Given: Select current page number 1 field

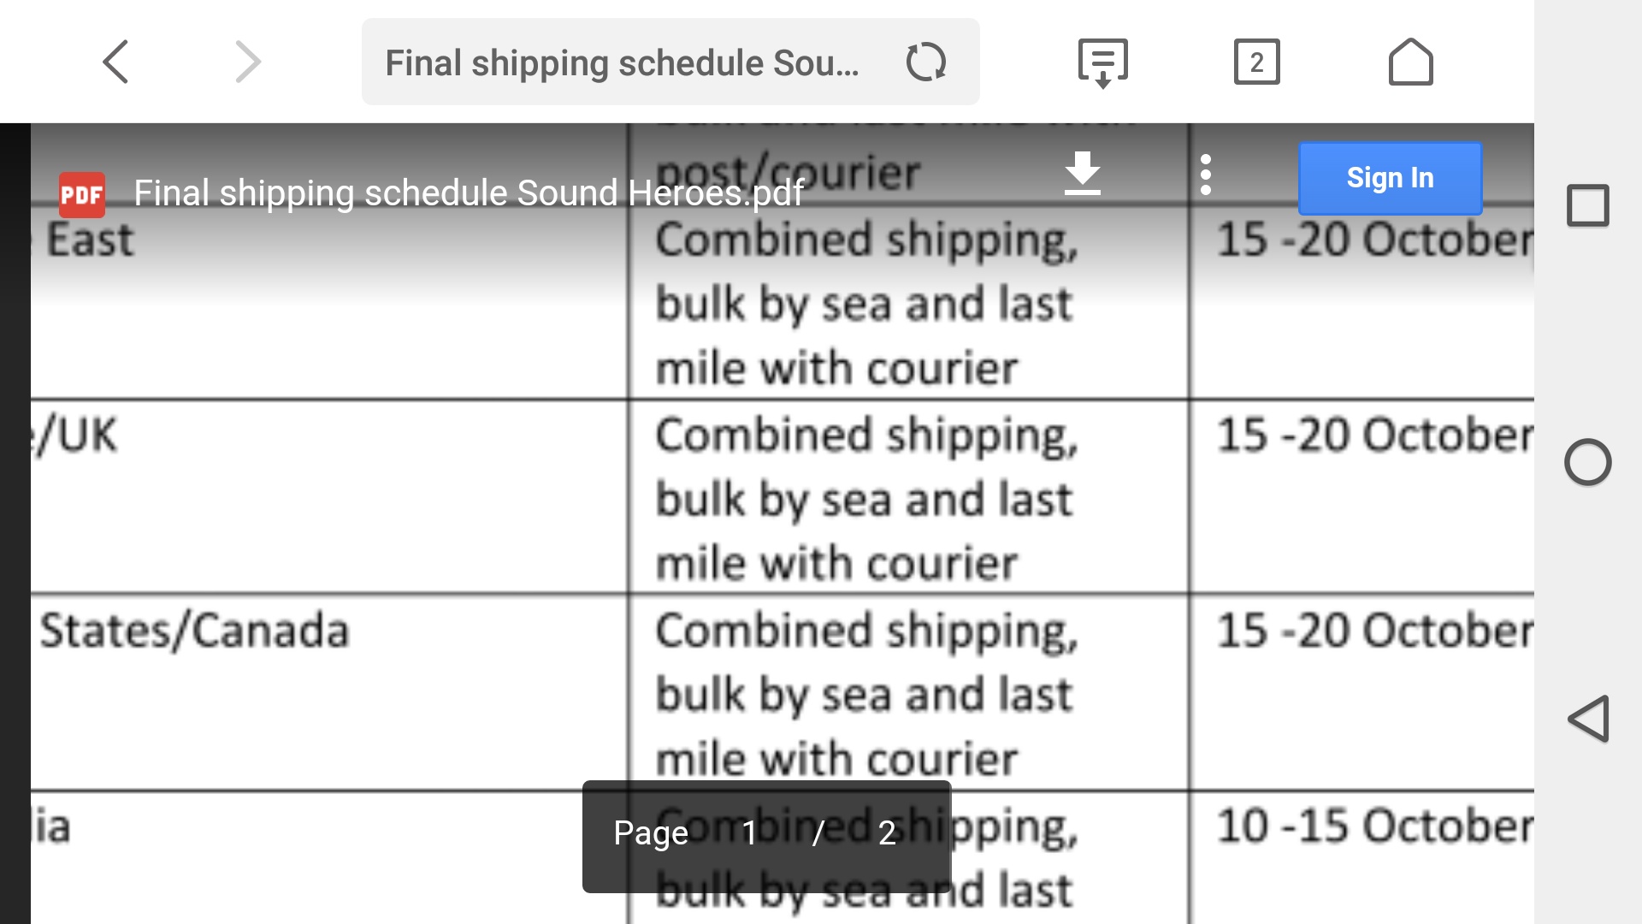Looking at the screenshot, I should [x=749, y=832].
